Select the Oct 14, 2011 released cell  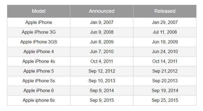tap(165, 61)
